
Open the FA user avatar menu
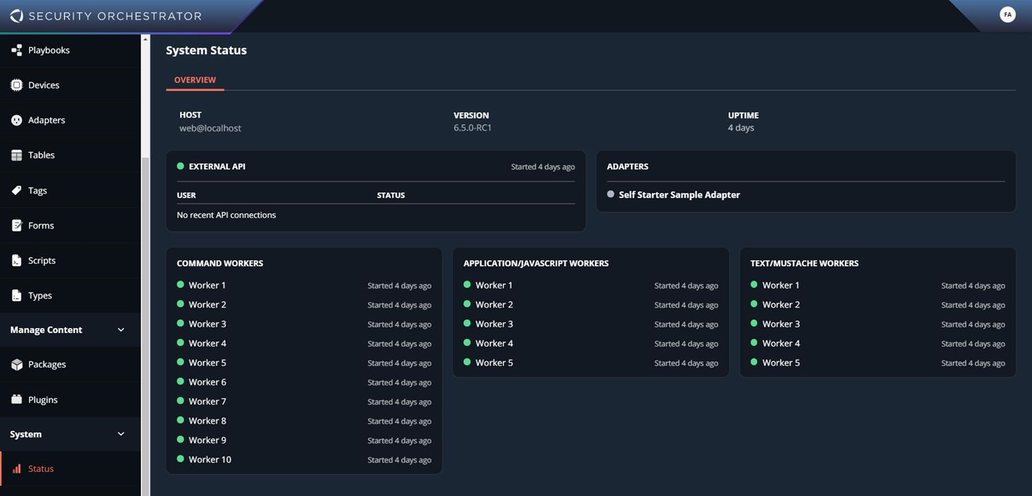(1007, 14)
